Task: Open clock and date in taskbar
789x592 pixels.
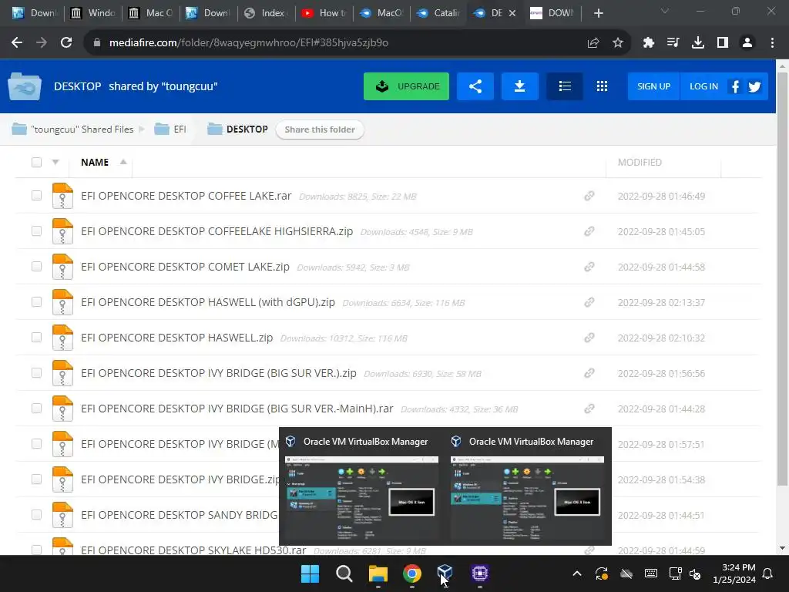Action: click(x=734, y=573)
